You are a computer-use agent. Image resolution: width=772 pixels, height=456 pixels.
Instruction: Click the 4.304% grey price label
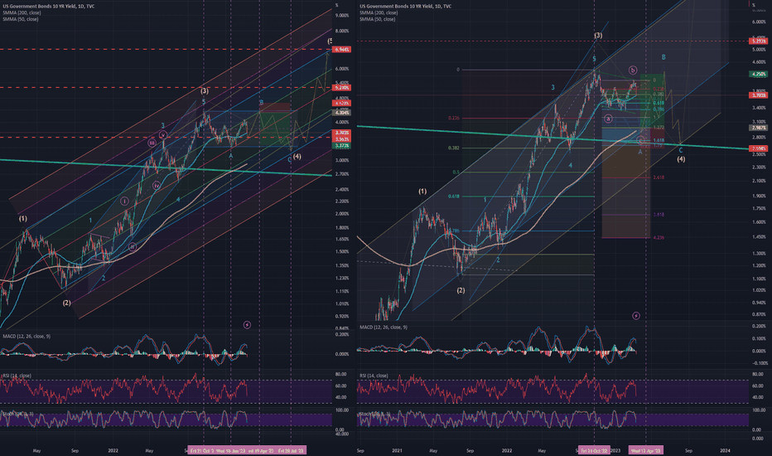tap(342, 113)
